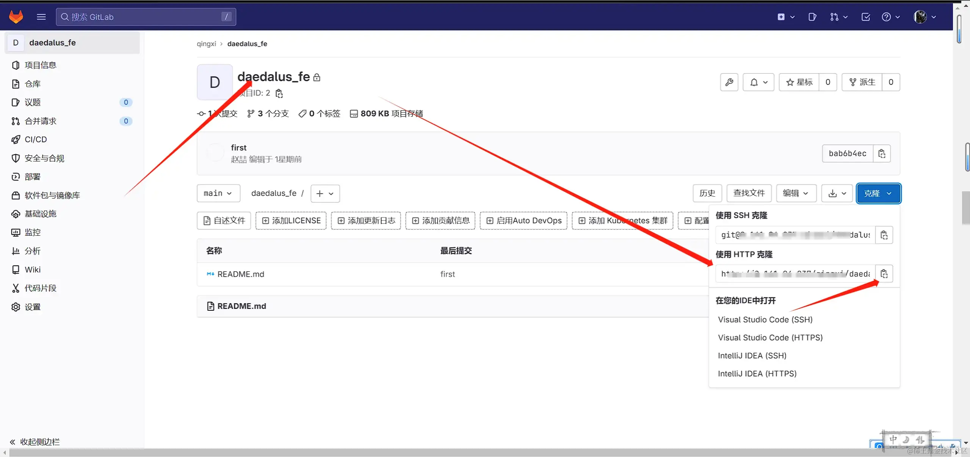Copy commit SHA bab6b4ec
This screenshot has width=970, height=457.
click(882, 153)
